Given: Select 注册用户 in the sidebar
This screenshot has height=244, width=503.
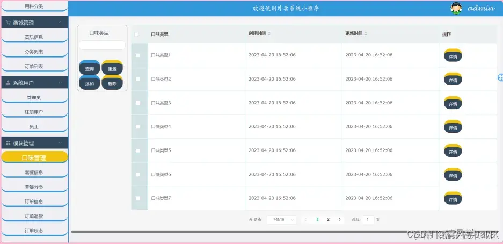Looking at the screenshot, I should (x=34, y=112).
